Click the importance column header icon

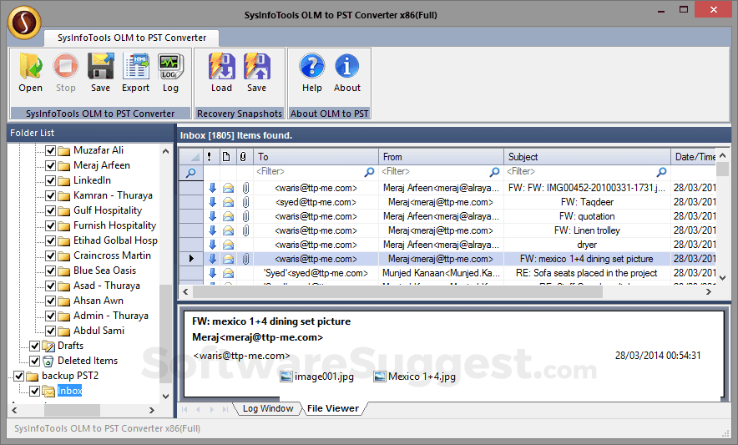[210, 156]
